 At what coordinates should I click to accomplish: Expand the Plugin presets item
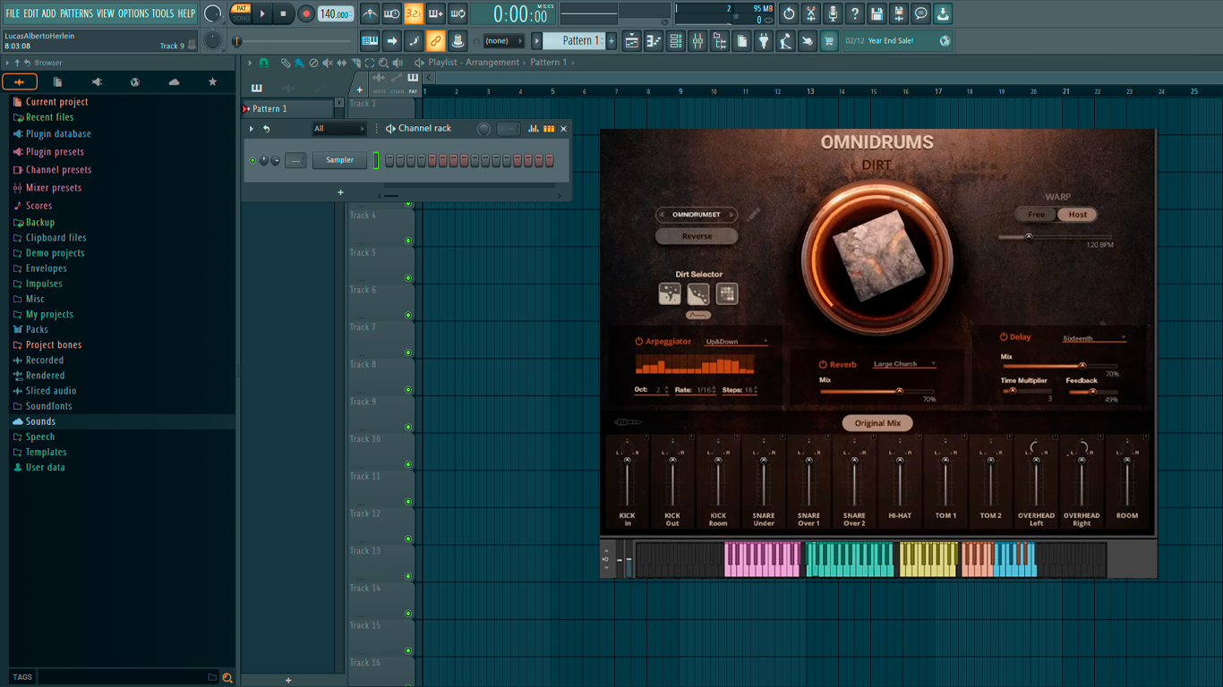pos(55,152)
